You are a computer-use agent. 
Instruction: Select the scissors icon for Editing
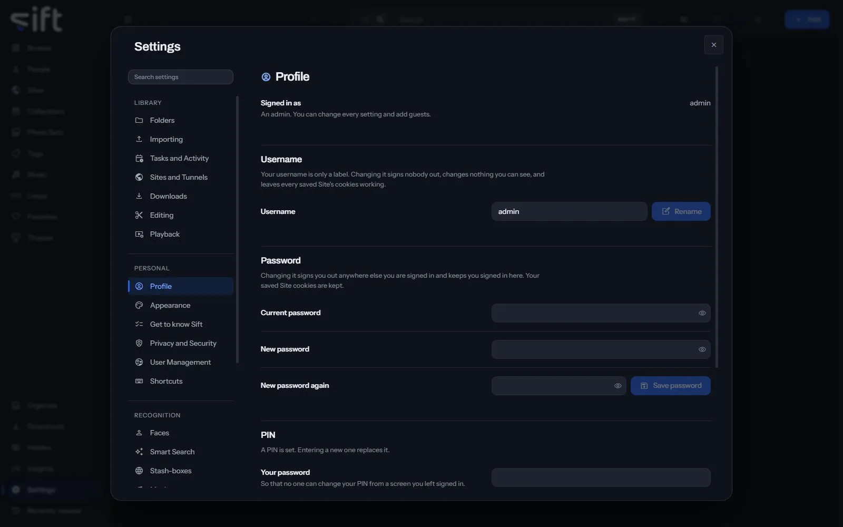pyautogui.click(x=139, y=215)
